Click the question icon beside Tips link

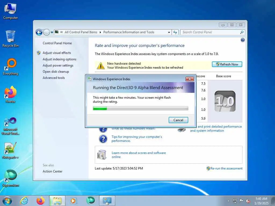click(x=103, y=139)
